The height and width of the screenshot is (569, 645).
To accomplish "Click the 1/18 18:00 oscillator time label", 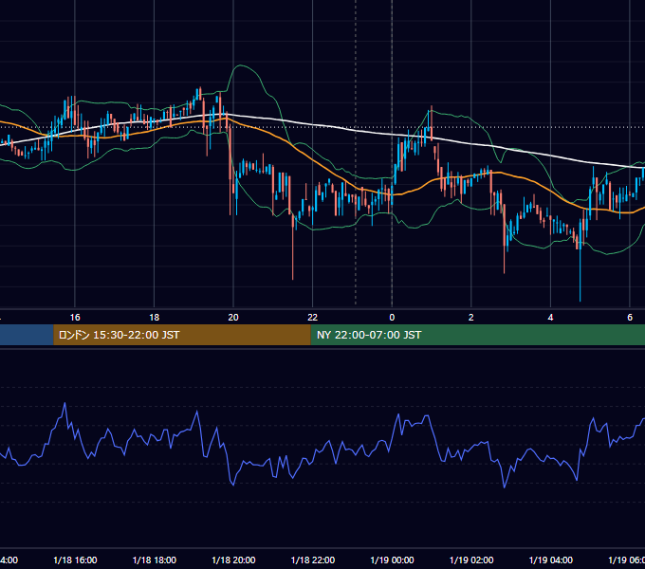I will tap(155, 560).
